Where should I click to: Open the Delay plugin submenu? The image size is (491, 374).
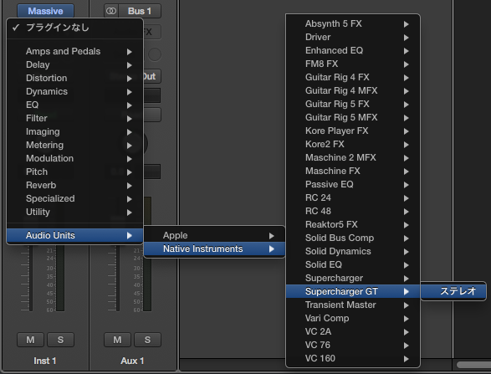pyautogui.click(x=74, y=64)
